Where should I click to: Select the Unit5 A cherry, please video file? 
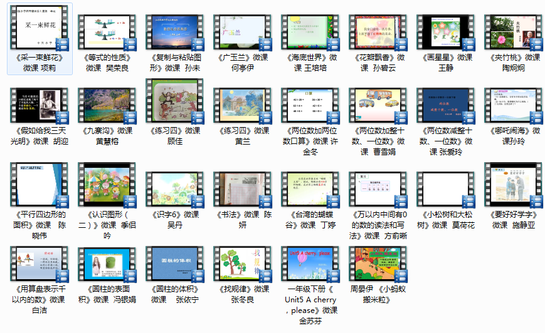pyautogui.click(x=310, y=264)
